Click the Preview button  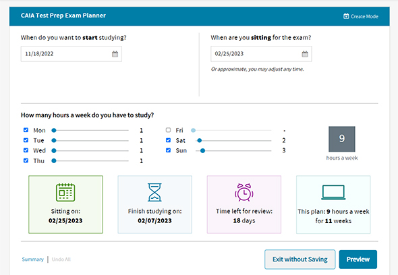coord(358,259)
